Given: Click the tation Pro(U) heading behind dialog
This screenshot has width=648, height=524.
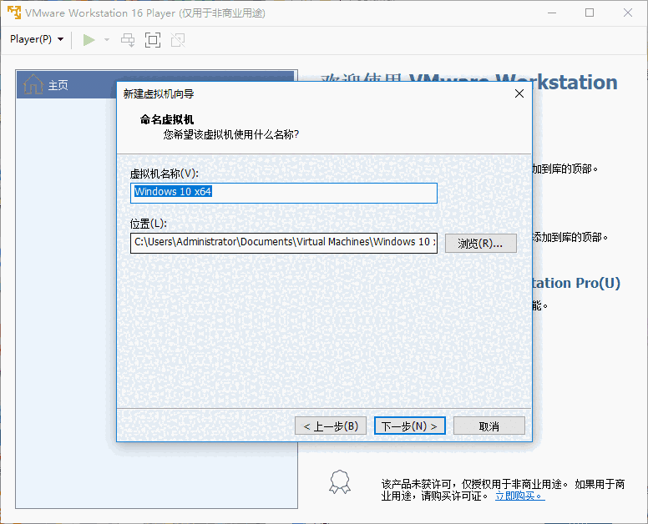Looking at the screenshot, I should click(x=576, y=283).
